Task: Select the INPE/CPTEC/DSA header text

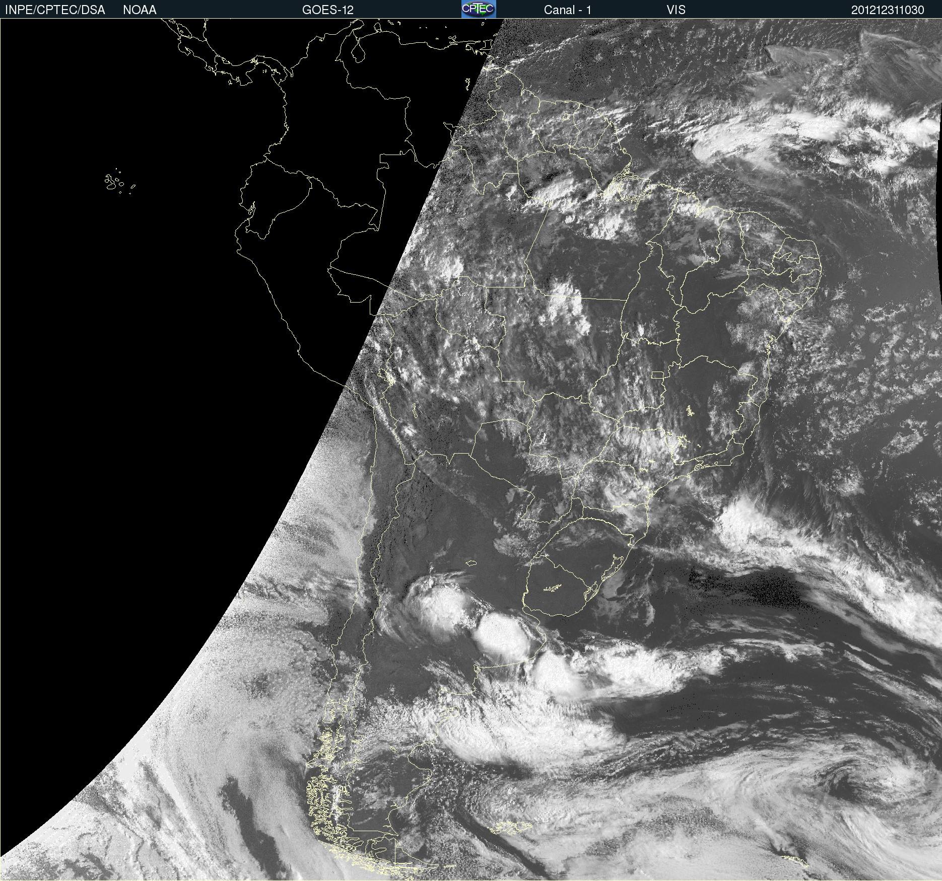Action: (x=55, y=10)
